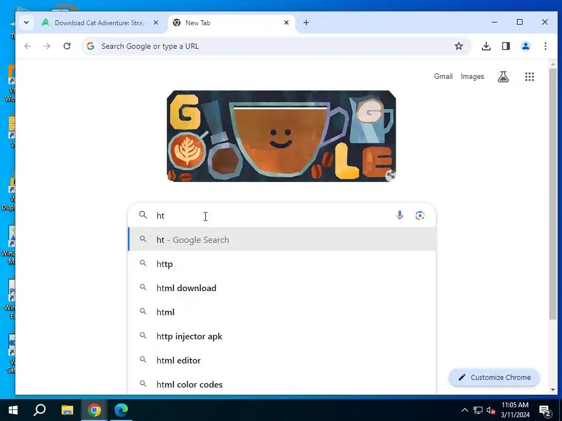Show hidden system tray icons

tap(464, 410)
